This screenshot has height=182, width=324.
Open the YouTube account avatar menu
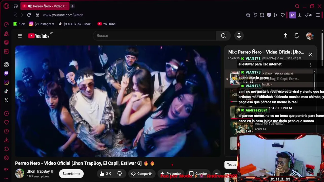click(310, 36)
